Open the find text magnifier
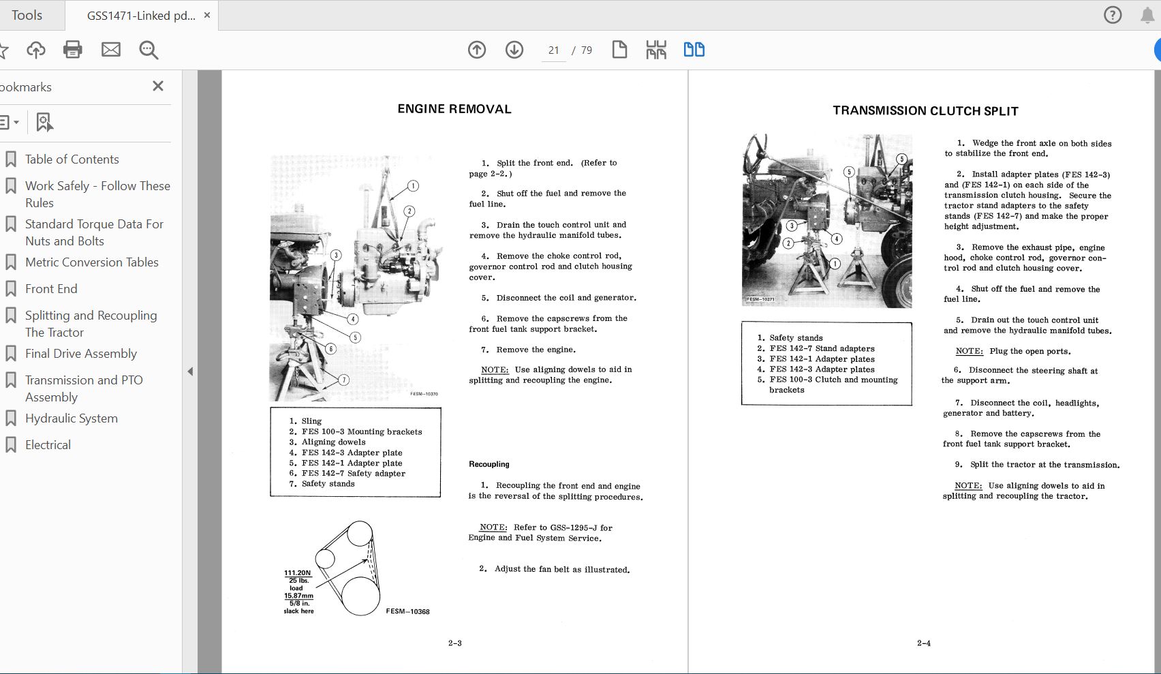 (149, 50)
